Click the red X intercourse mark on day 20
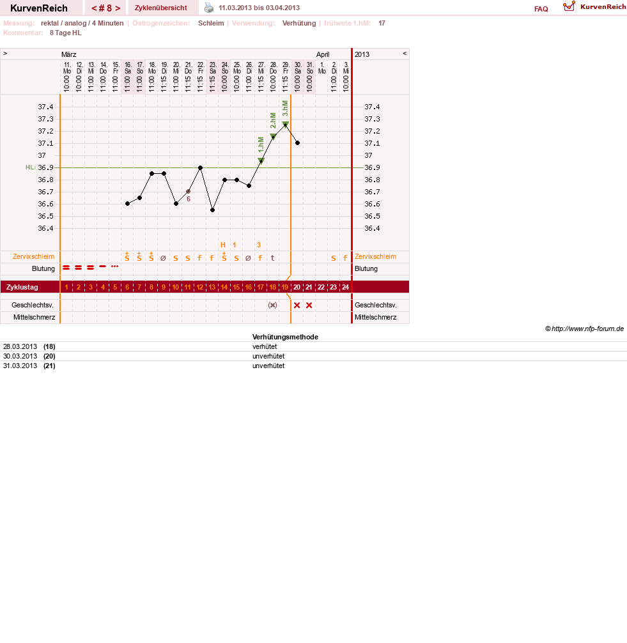Screen dimensions: 627x643 pos(297,305)
